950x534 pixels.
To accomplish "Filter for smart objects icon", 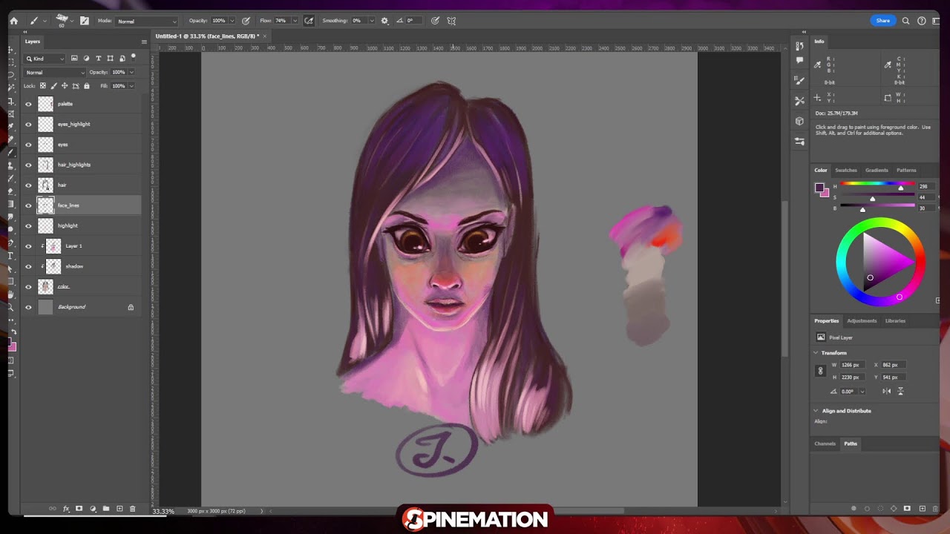I will tap(122, 59).
